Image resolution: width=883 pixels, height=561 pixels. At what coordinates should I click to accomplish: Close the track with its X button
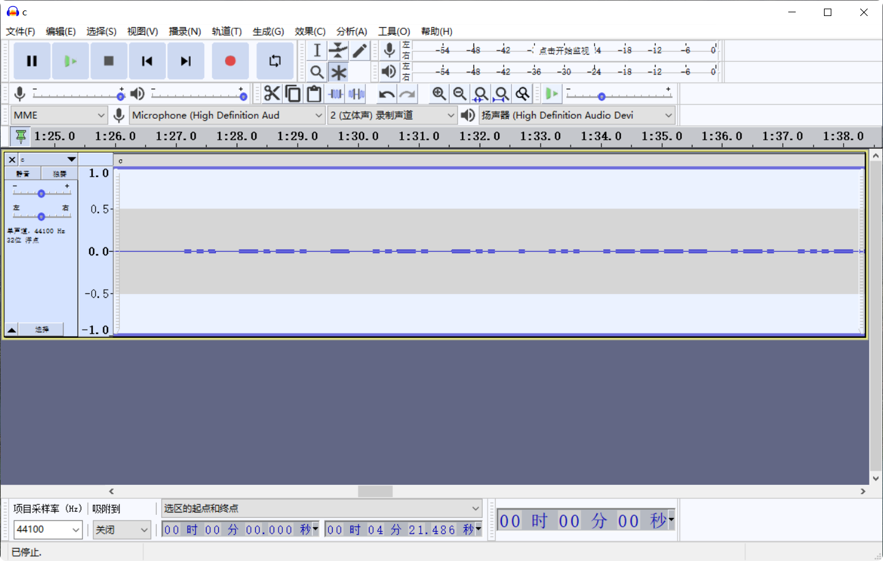pyautogui.click(x=12, y=159)
